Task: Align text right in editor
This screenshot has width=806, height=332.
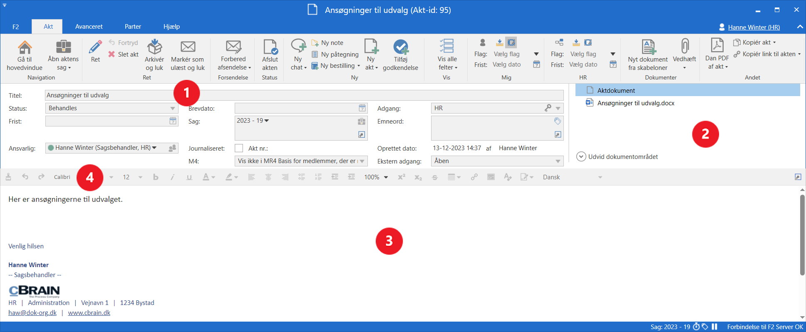Action: click(x=285, y=177)
